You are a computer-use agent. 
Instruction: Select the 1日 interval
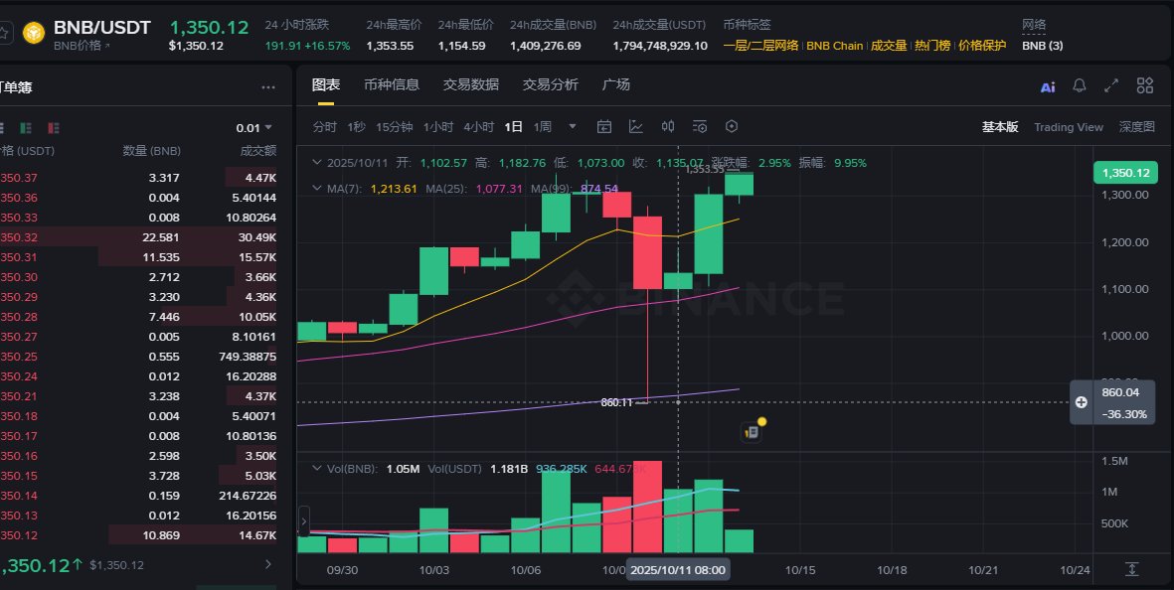513,127
